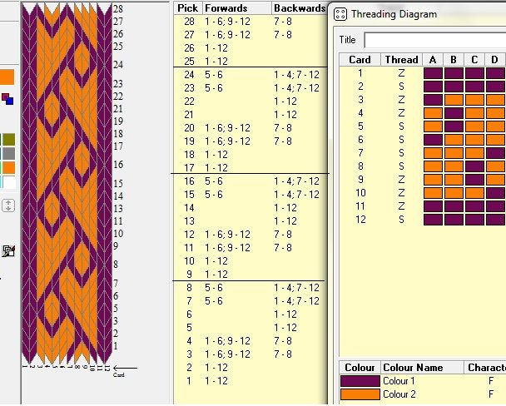
Task: Click row label 16 beside the pattern draft
Action: 118,165
